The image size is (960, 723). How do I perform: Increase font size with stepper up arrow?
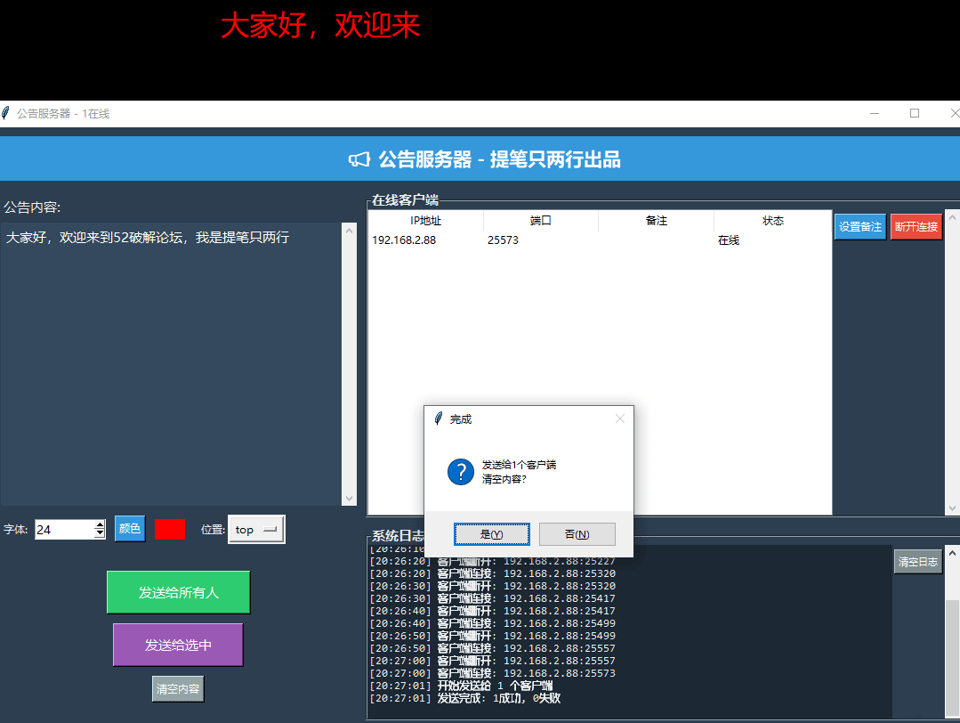click(100, 524)
